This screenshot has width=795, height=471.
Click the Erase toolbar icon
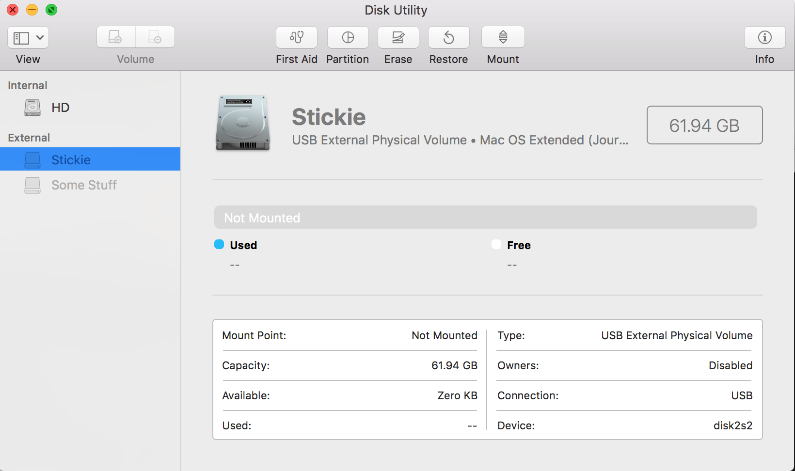(x=398, y=38)
